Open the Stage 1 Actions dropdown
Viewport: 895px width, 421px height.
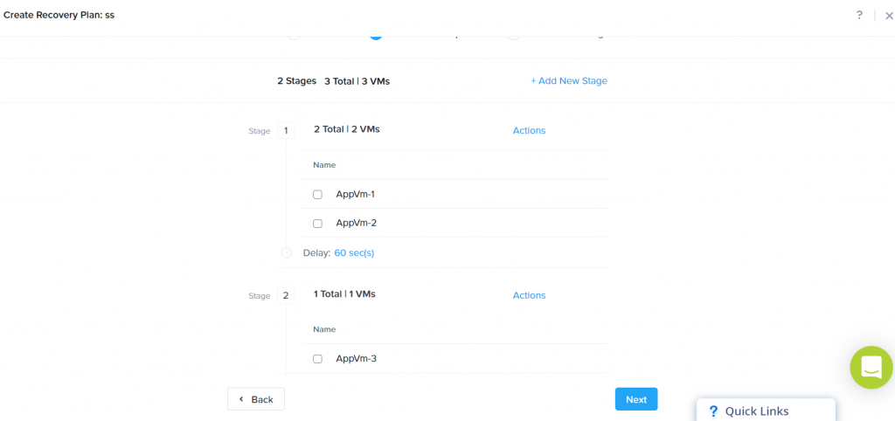[529, 131]
